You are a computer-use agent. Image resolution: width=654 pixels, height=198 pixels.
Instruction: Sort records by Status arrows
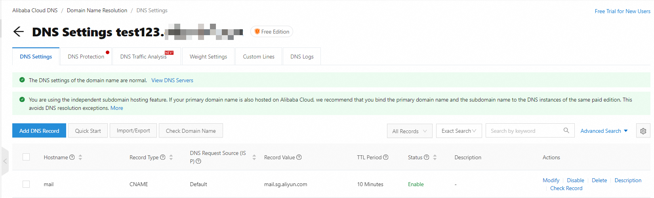435,157
